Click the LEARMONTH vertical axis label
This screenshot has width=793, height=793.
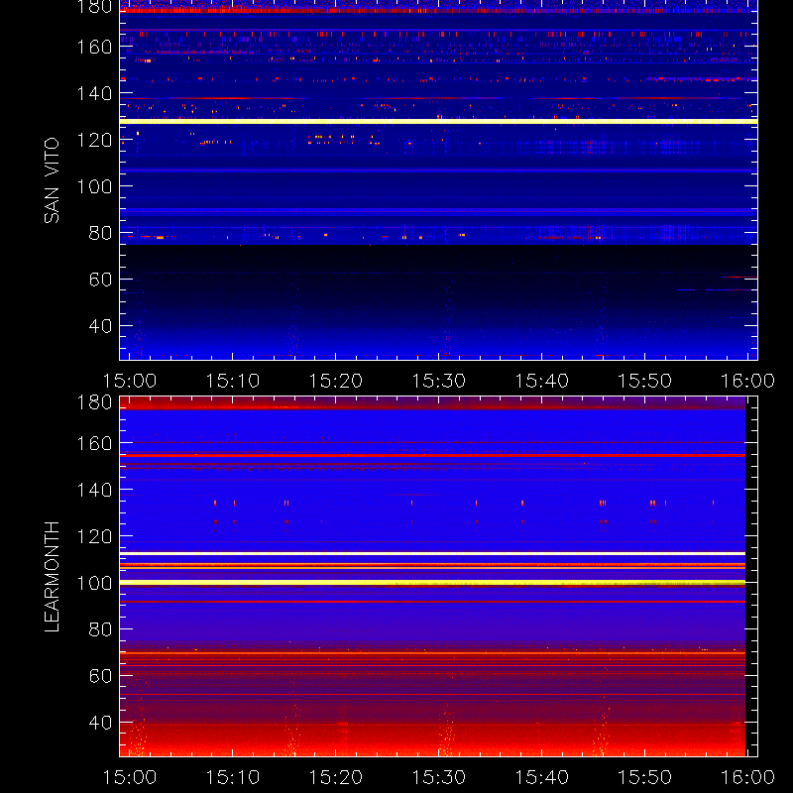(x=52, y=577)
